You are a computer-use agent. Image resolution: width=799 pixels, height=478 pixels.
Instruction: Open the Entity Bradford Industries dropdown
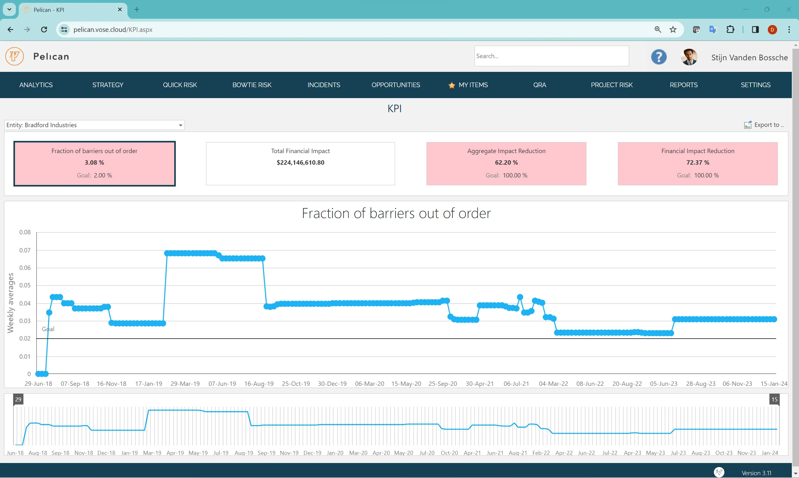pos(180,125)
